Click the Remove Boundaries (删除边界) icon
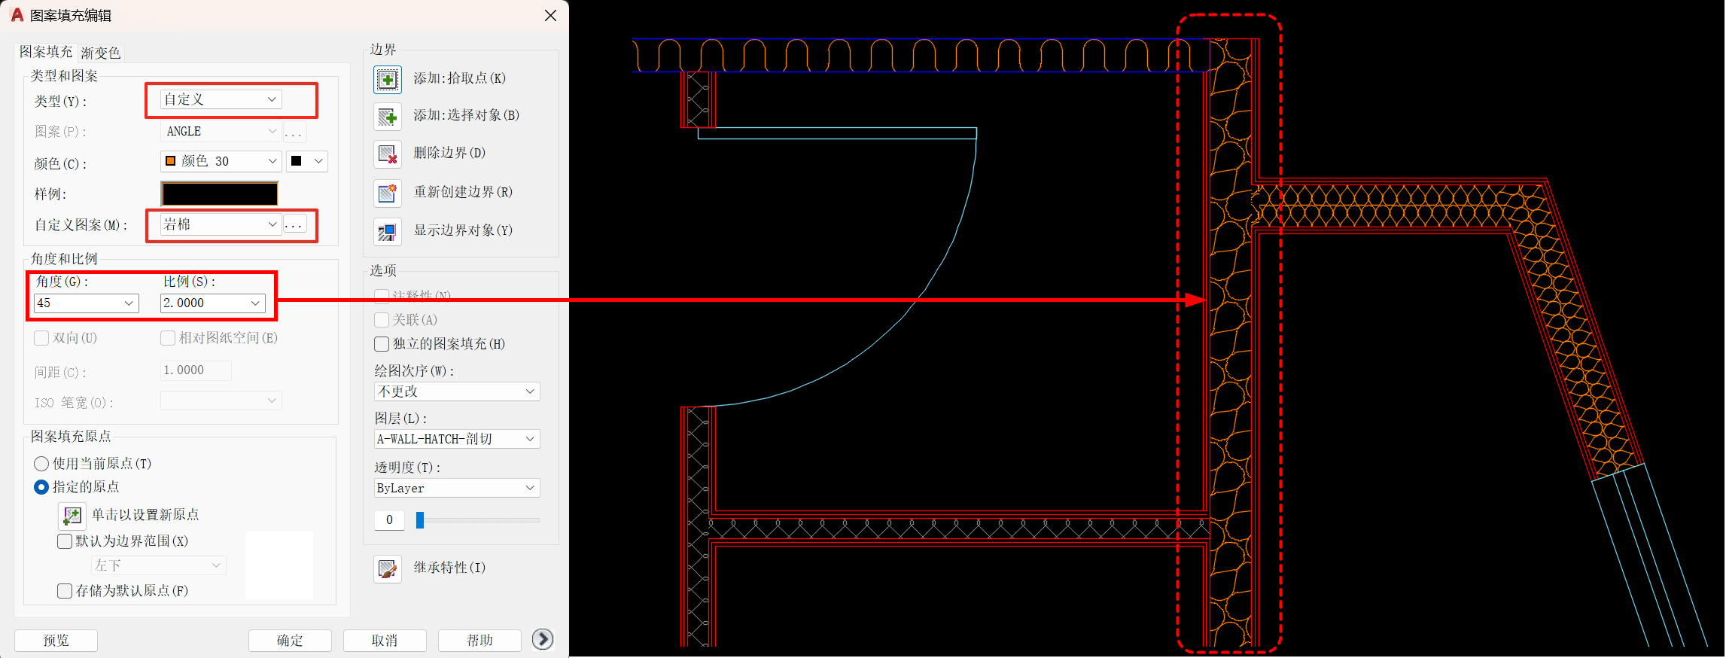Viewport: 1726px width, 658px height. click(387, 154)
